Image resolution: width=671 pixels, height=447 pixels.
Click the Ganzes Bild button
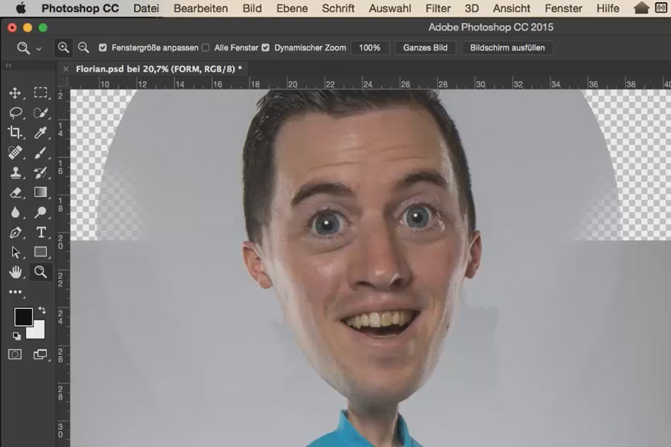point(426,48)
